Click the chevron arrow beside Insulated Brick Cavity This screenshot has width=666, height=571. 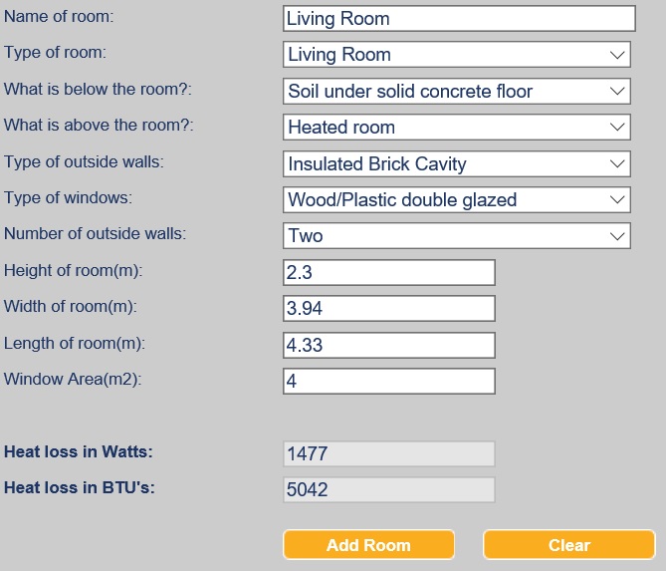[616, 163]
